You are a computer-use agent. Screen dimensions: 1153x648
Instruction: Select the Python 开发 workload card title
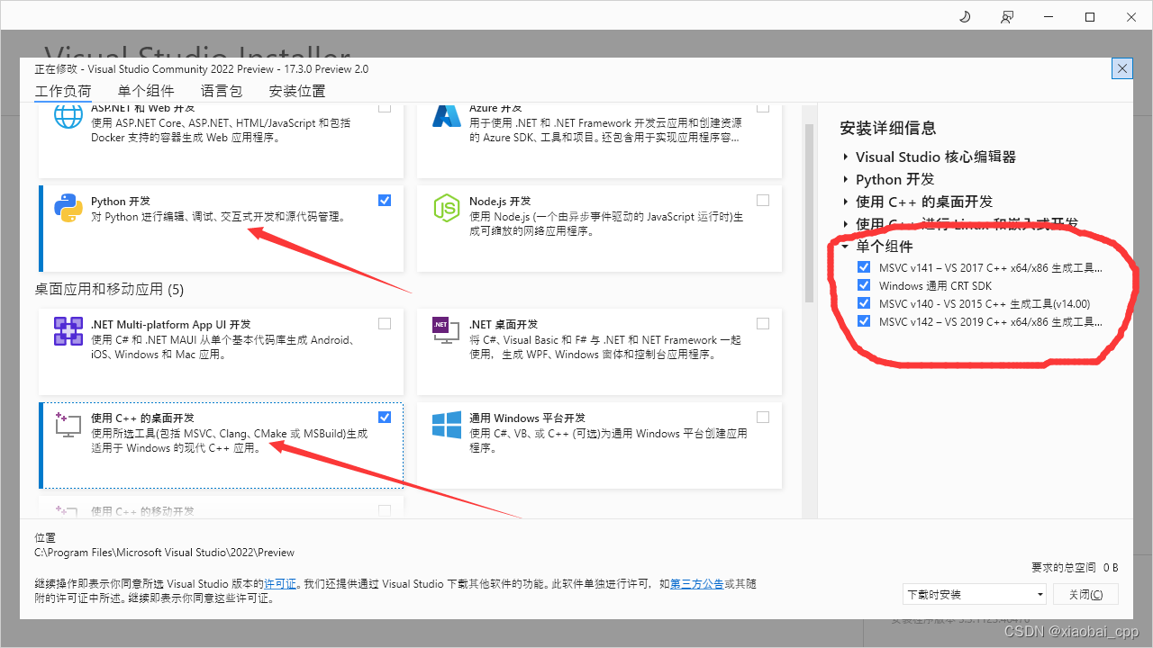(121, 202)
